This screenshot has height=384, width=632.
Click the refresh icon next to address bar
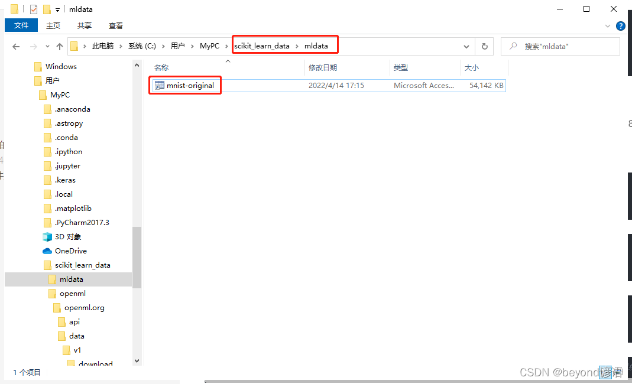[484, 46]
